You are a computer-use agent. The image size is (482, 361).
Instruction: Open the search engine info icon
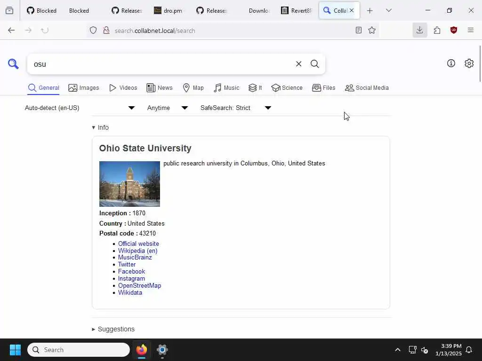(451, 63)
